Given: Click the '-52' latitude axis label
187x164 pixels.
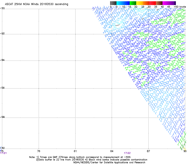Looking at the screenshot, I should (x=2, y=34).
